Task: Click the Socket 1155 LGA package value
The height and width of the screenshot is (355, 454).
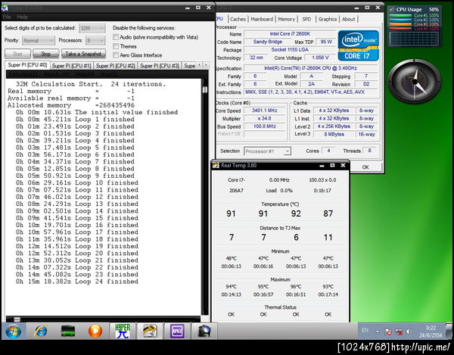Action: click(x=290, y=50)
